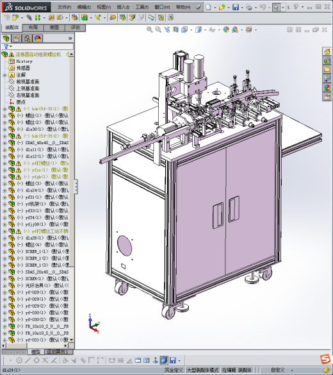This screenshot has height=375, width=333.
Task: Switch to the 评估 tab
Action: 76,28
